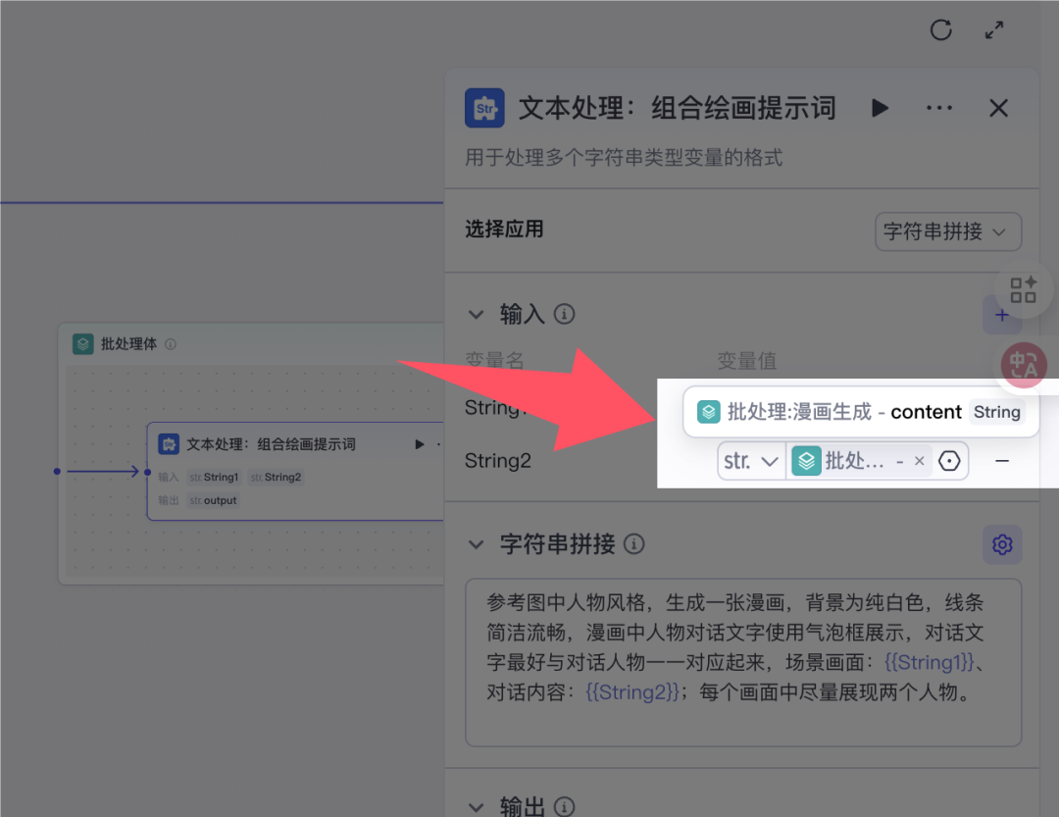
Task: Collapse the 输入 section
Action: click(x=477, y=315)
